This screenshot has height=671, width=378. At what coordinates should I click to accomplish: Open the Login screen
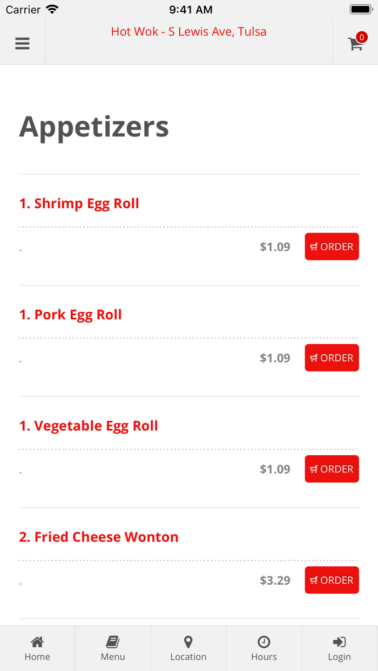click(339, 647)
